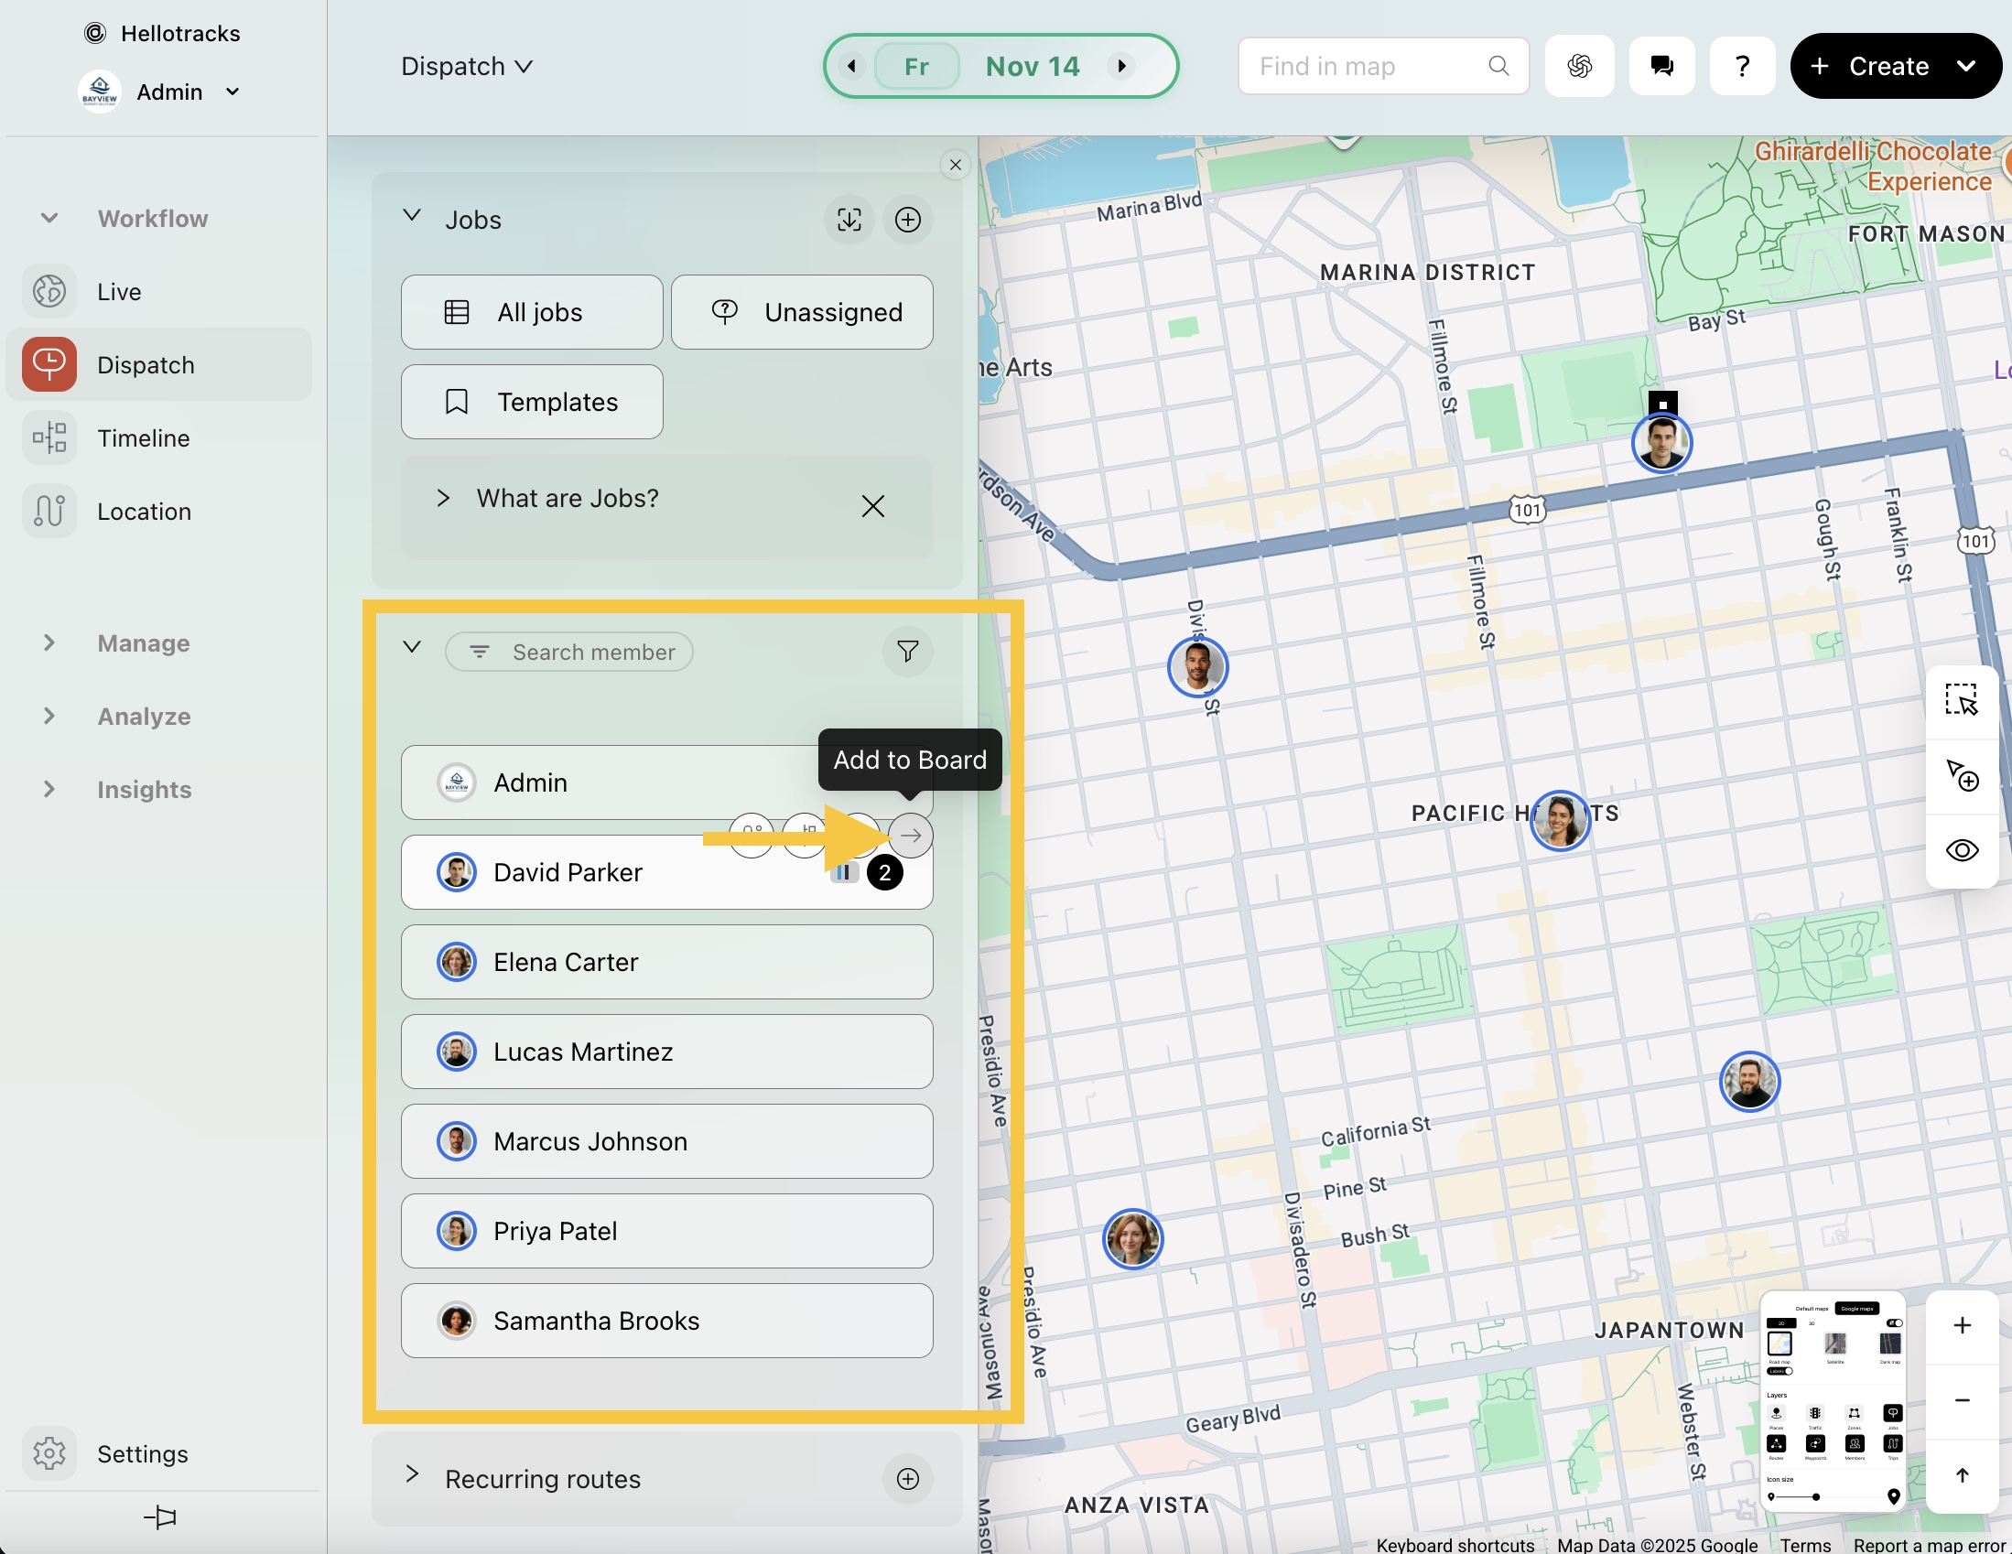Add a new job with plus icon
The height and width of the screenshot is (1554, 2012).
(x=907, y=220)
